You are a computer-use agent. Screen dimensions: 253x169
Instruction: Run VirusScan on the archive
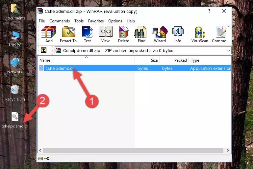pos(200,34)
